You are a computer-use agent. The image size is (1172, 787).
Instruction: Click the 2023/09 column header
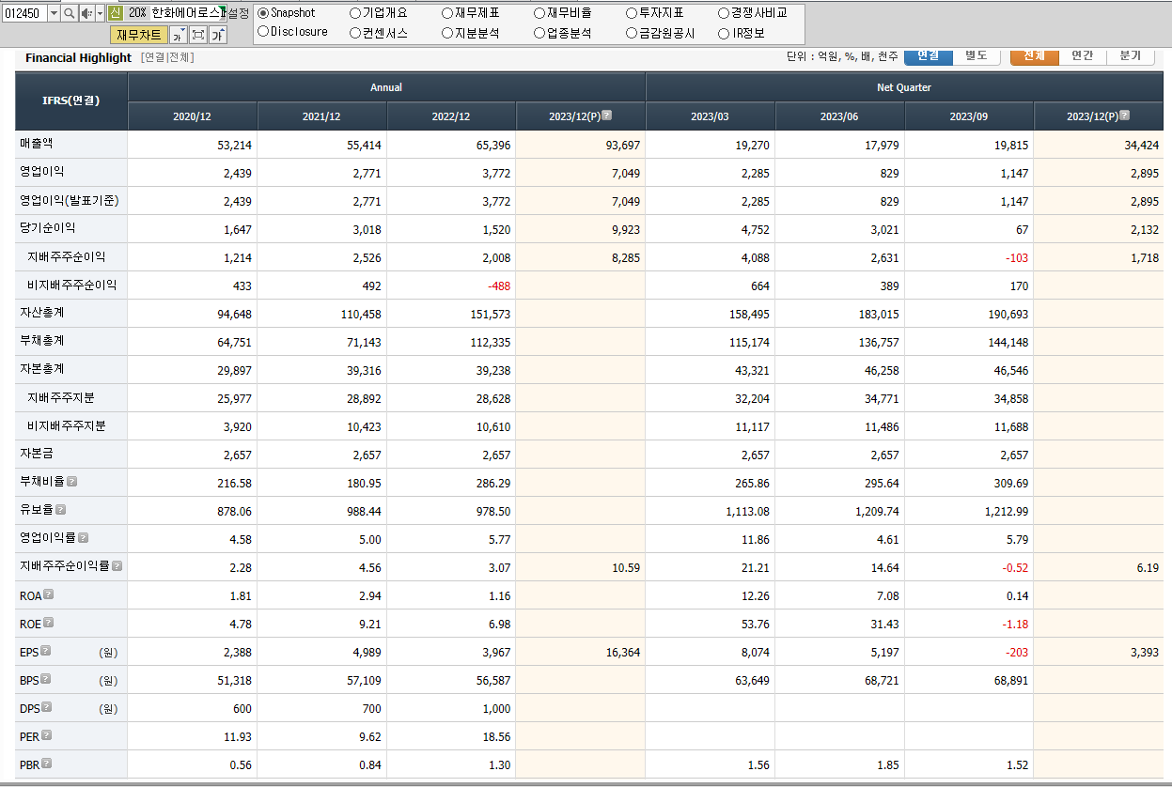[969, 116]
